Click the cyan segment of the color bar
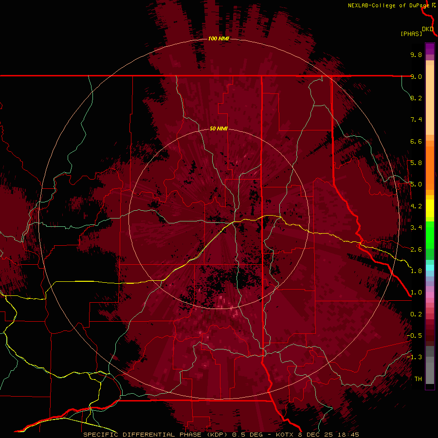This screenshot has height=438, width=438. [430, 267]
